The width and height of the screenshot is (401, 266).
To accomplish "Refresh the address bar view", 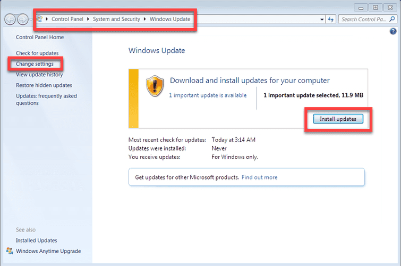I will click(331, 20).
